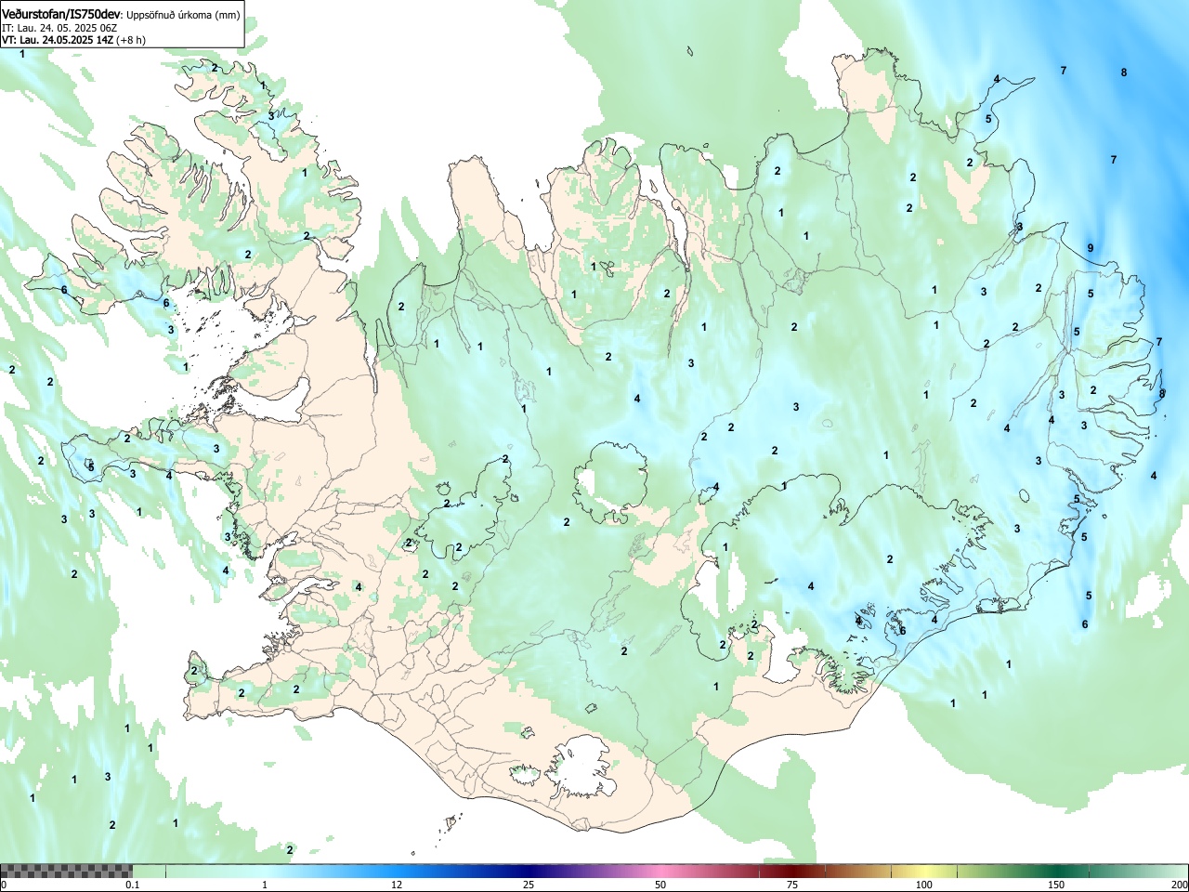Click the '25' label under the color scale
1189x892 pixels.
tap(529, 885)
